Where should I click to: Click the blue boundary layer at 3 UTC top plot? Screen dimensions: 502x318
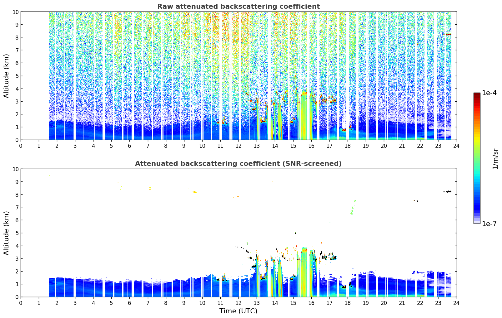[x=75, y=130]
